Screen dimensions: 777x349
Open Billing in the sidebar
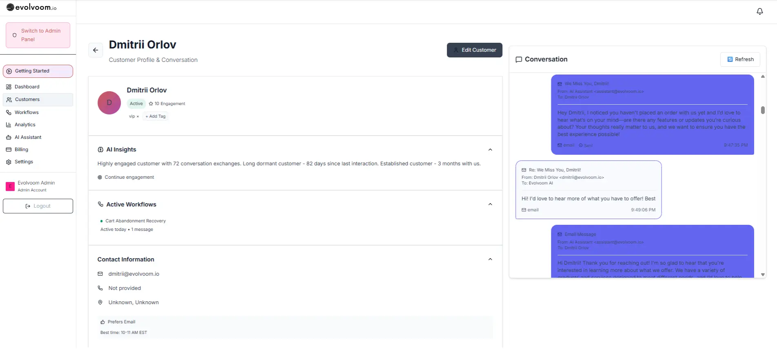click(x=38, y=149)
